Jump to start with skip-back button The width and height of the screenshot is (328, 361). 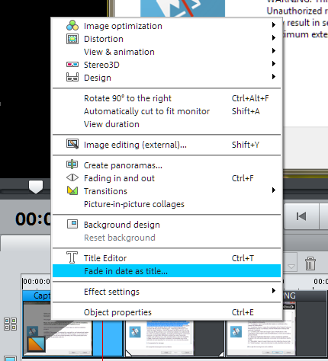(301, 216)
